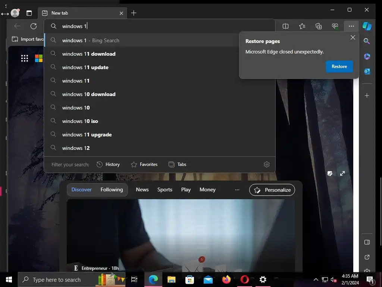382x287 pixels.
Task: Open Outlook sidebar icon
Action: tap(367, 71)
